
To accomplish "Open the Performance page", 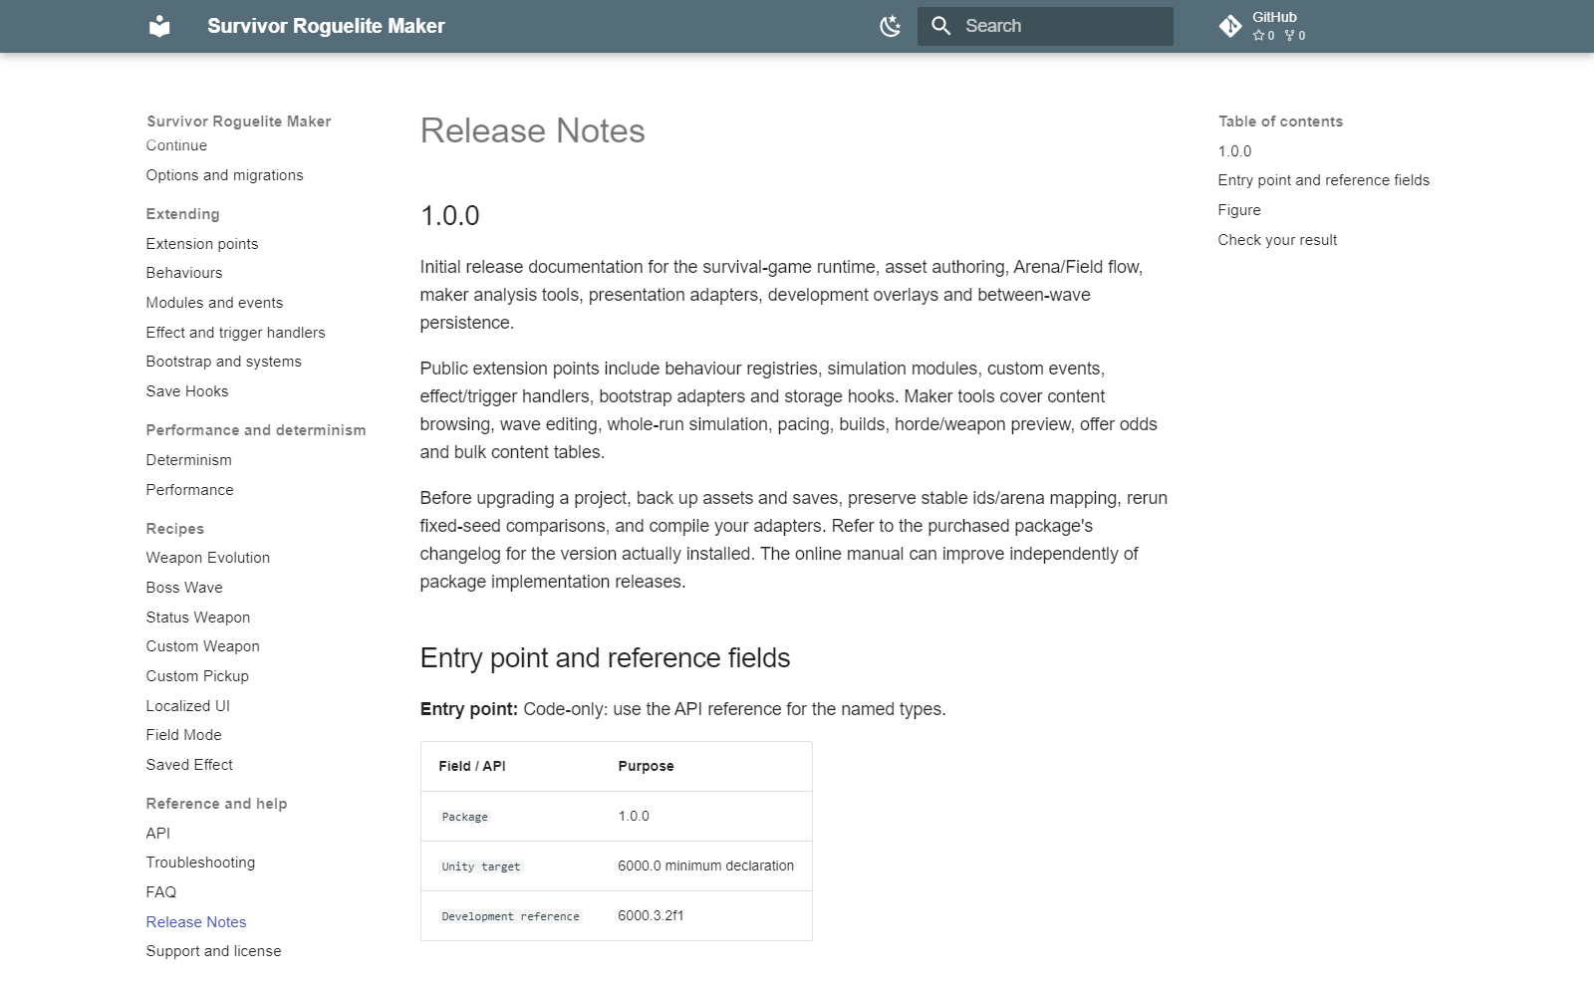I will coord(189,490).
